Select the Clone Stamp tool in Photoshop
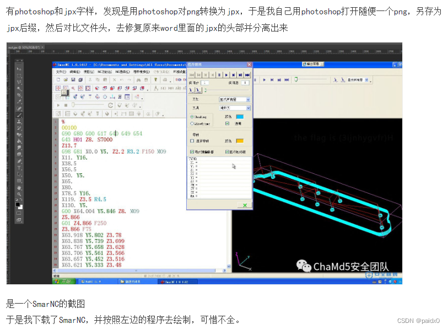448x329 pixels. coord(19,121)
